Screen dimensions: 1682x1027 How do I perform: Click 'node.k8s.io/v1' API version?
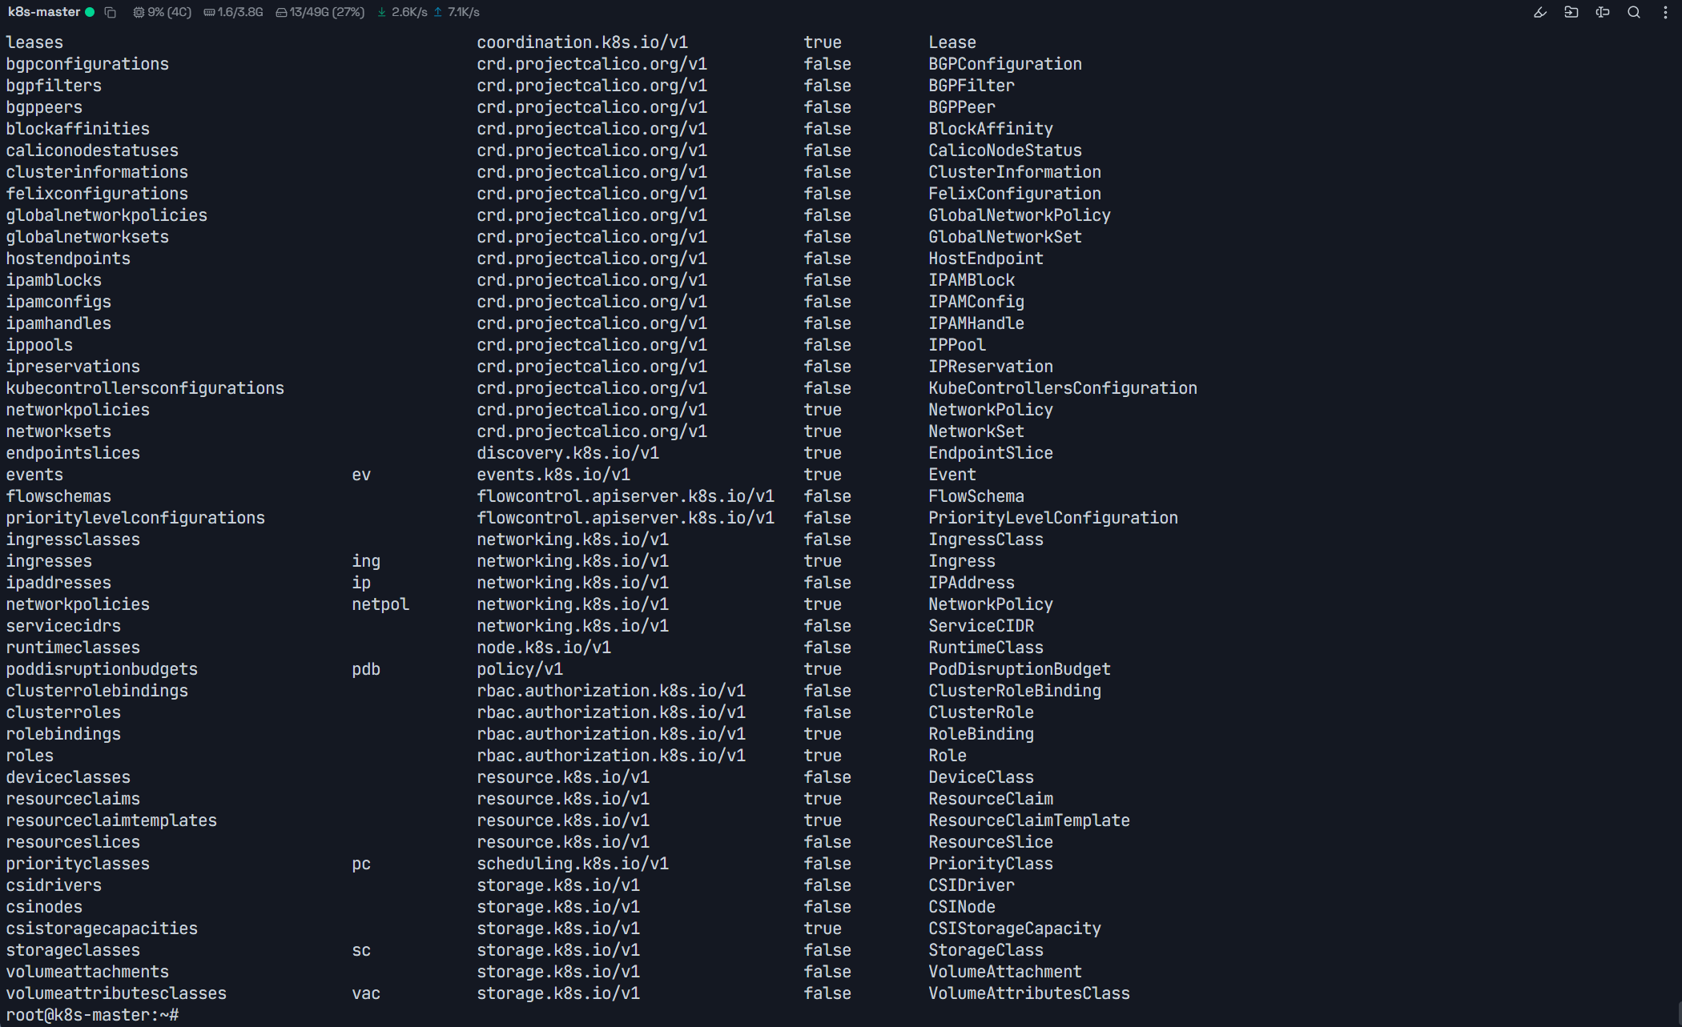(544, 648)
